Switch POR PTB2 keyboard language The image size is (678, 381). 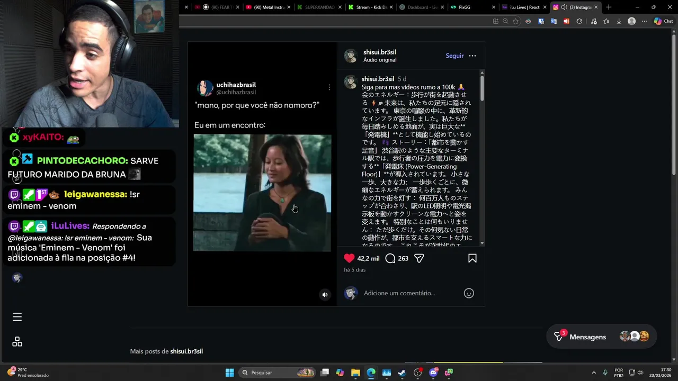[x=619, y=373]
